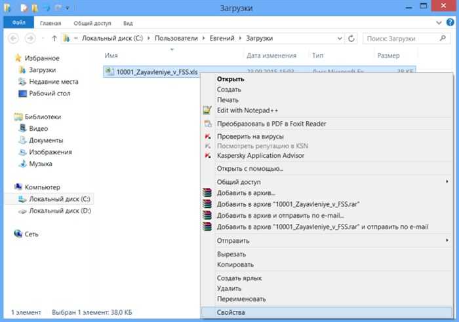Switch to the Вид ribbon tab

128,23
